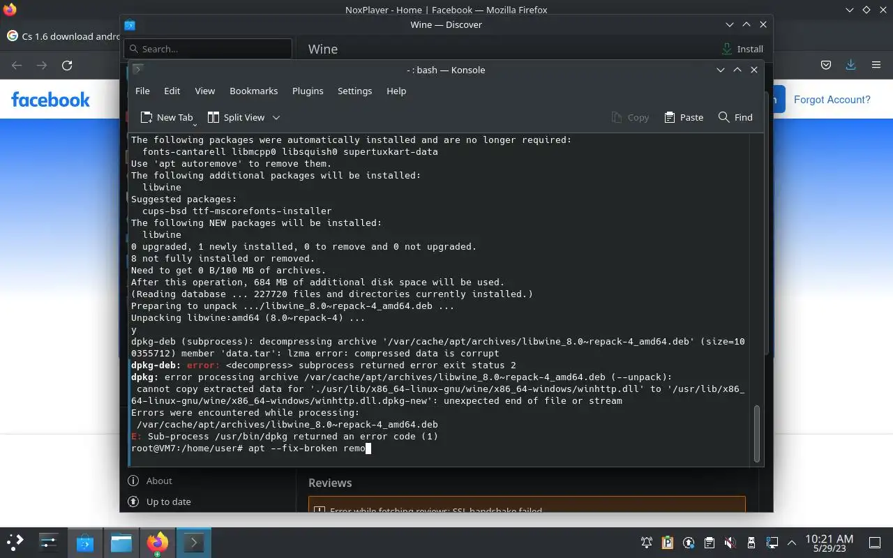Open the New Tab dropdown arrow

[x=195, y=124]
